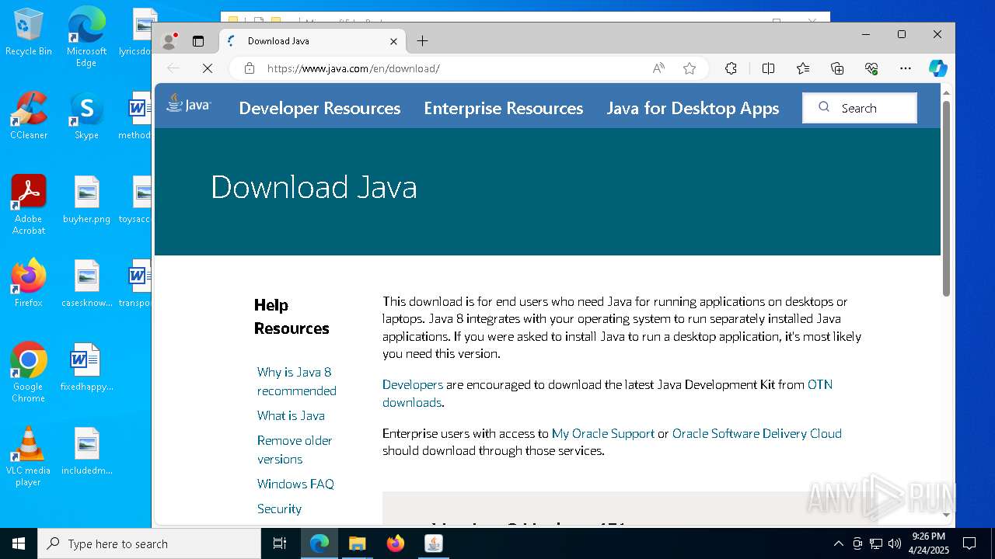Open Firefox desktop shortcut
The width and height of the screenshot is (995, 559).
point(29,283)
